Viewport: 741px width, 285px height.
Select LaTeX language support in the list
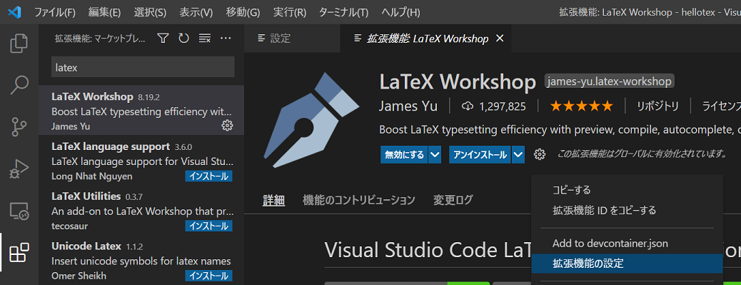point(141,159)
